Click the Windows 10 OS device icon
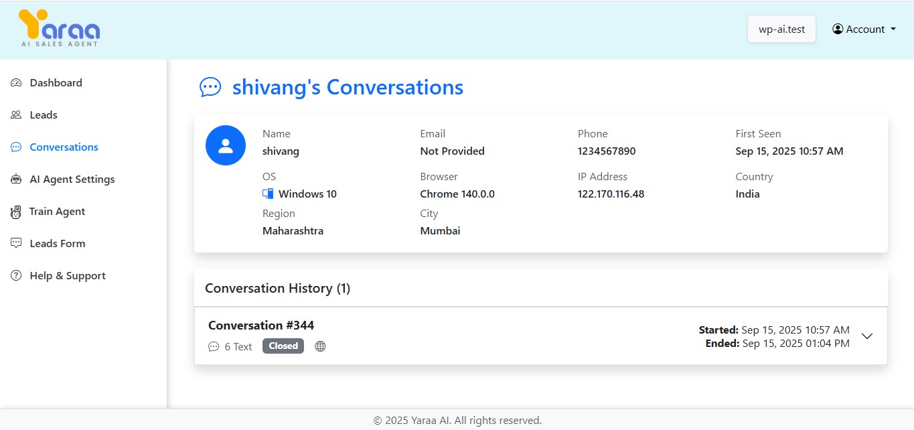The image size is (914, 430). tap(268, 194)
